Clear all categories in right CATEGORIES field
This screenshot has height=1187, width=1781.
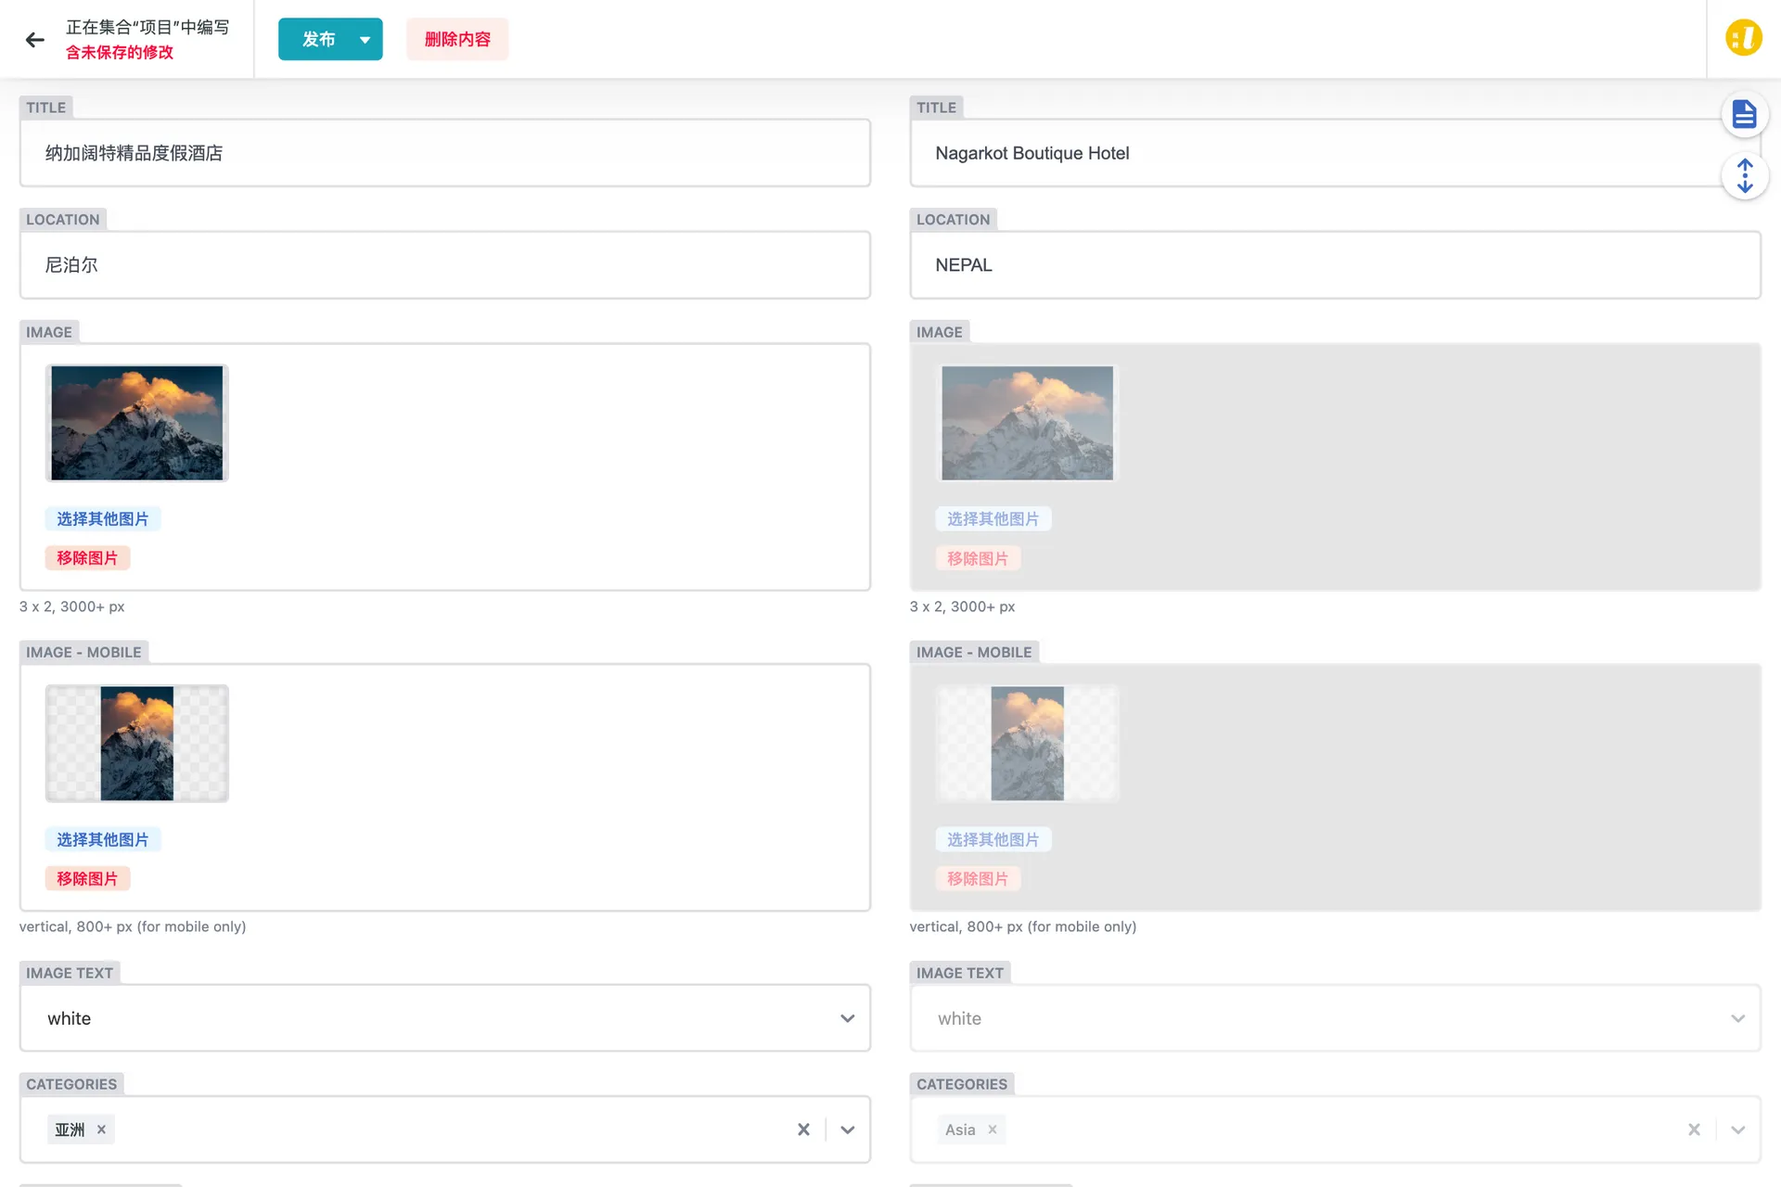1694,1130
